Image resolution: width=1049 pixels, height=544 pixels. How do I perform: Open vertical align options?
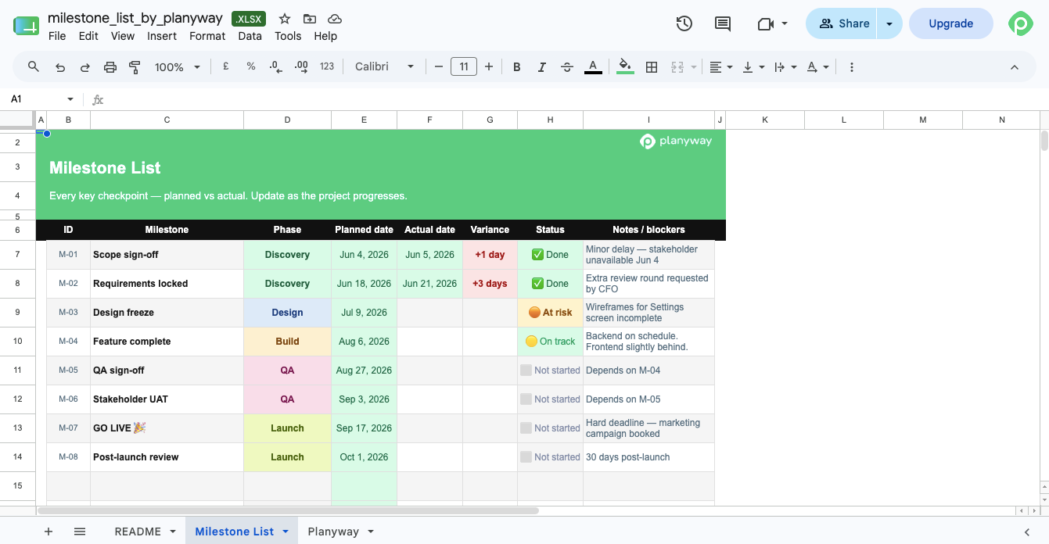pyautogui.click(x=753, y=67)
